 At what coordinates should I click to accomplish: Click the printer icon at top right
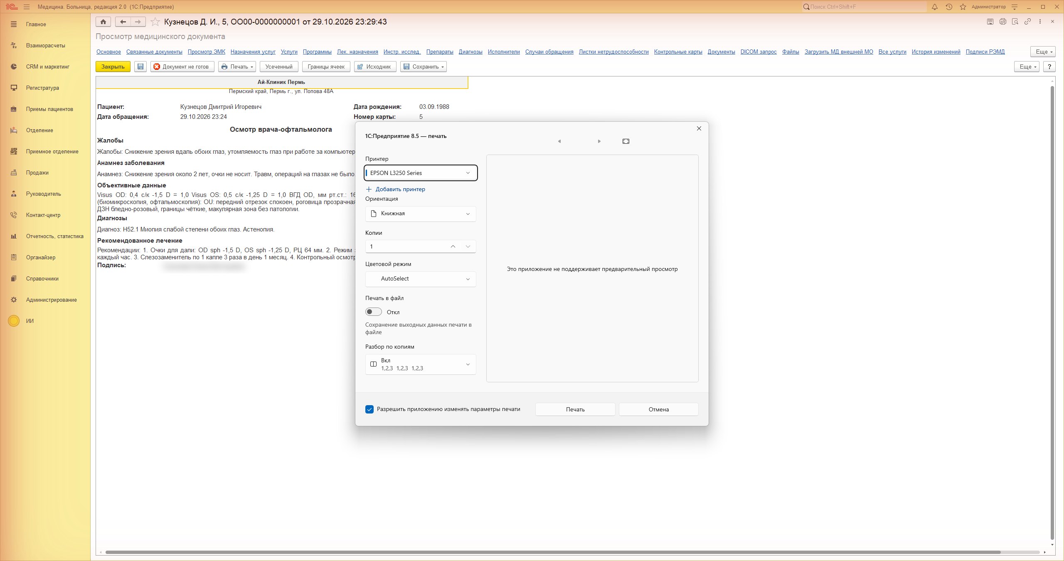[1003, 22]
